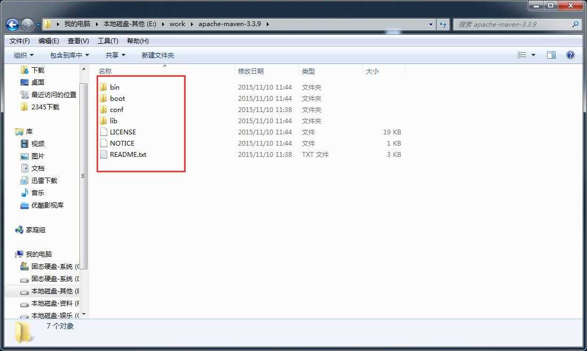Click the 家庭组 icon
Screen dimensions: 587x351
(19, 230)
